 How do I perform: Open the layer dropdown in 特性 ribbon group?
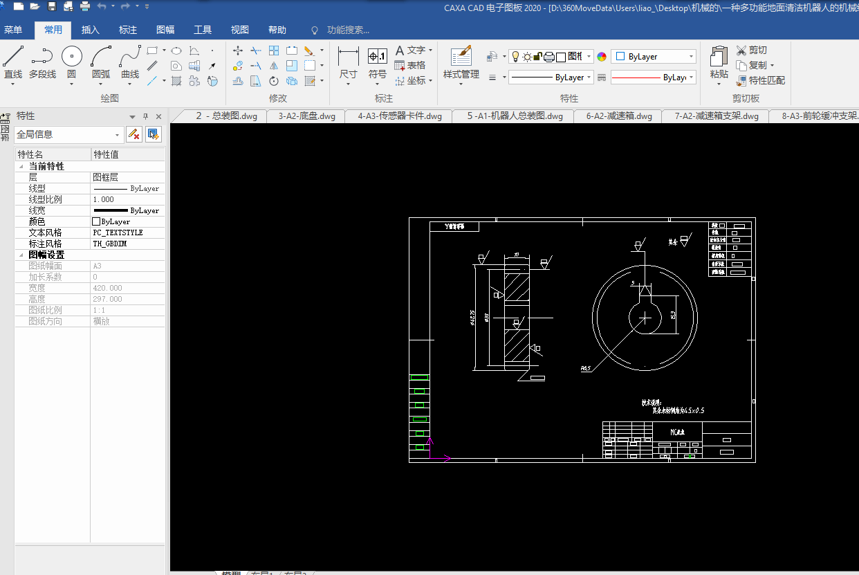point(589,57)
